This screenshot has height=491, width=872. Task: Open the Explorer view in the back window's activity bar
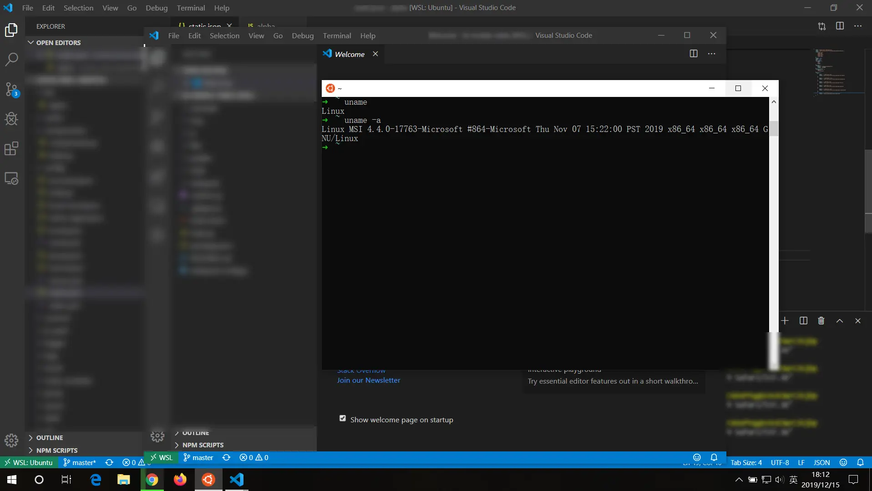[x=11, y=30]
